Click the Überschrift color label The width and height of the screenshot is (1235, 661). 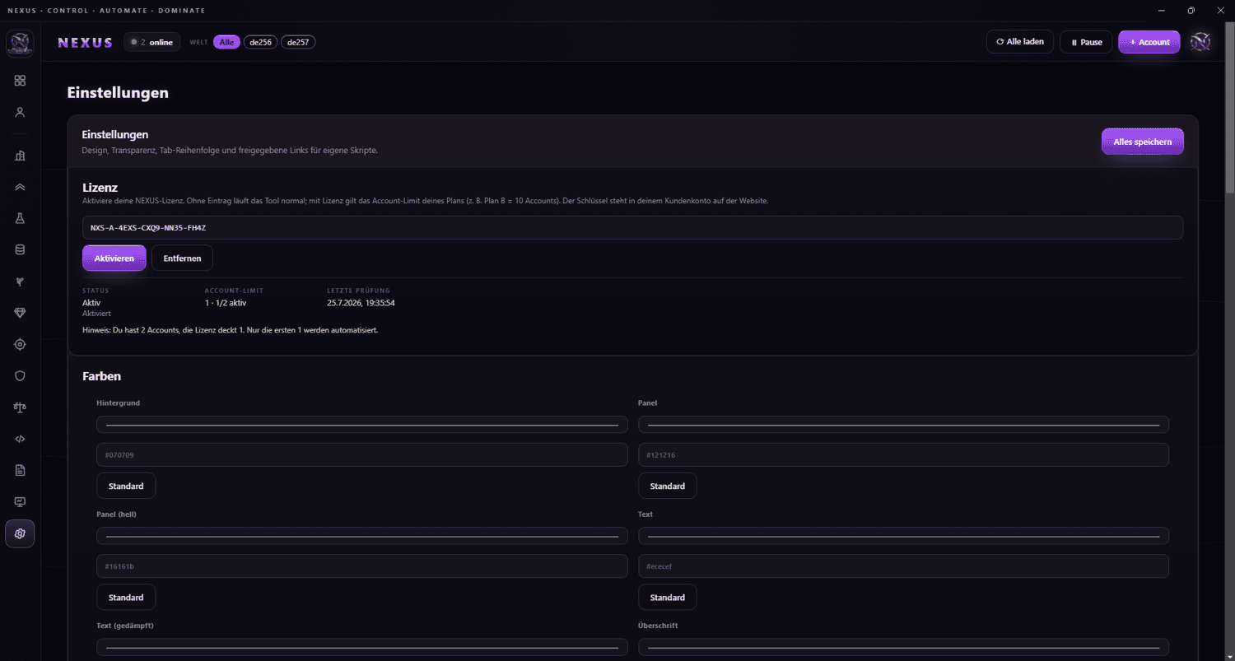[658, 626]
